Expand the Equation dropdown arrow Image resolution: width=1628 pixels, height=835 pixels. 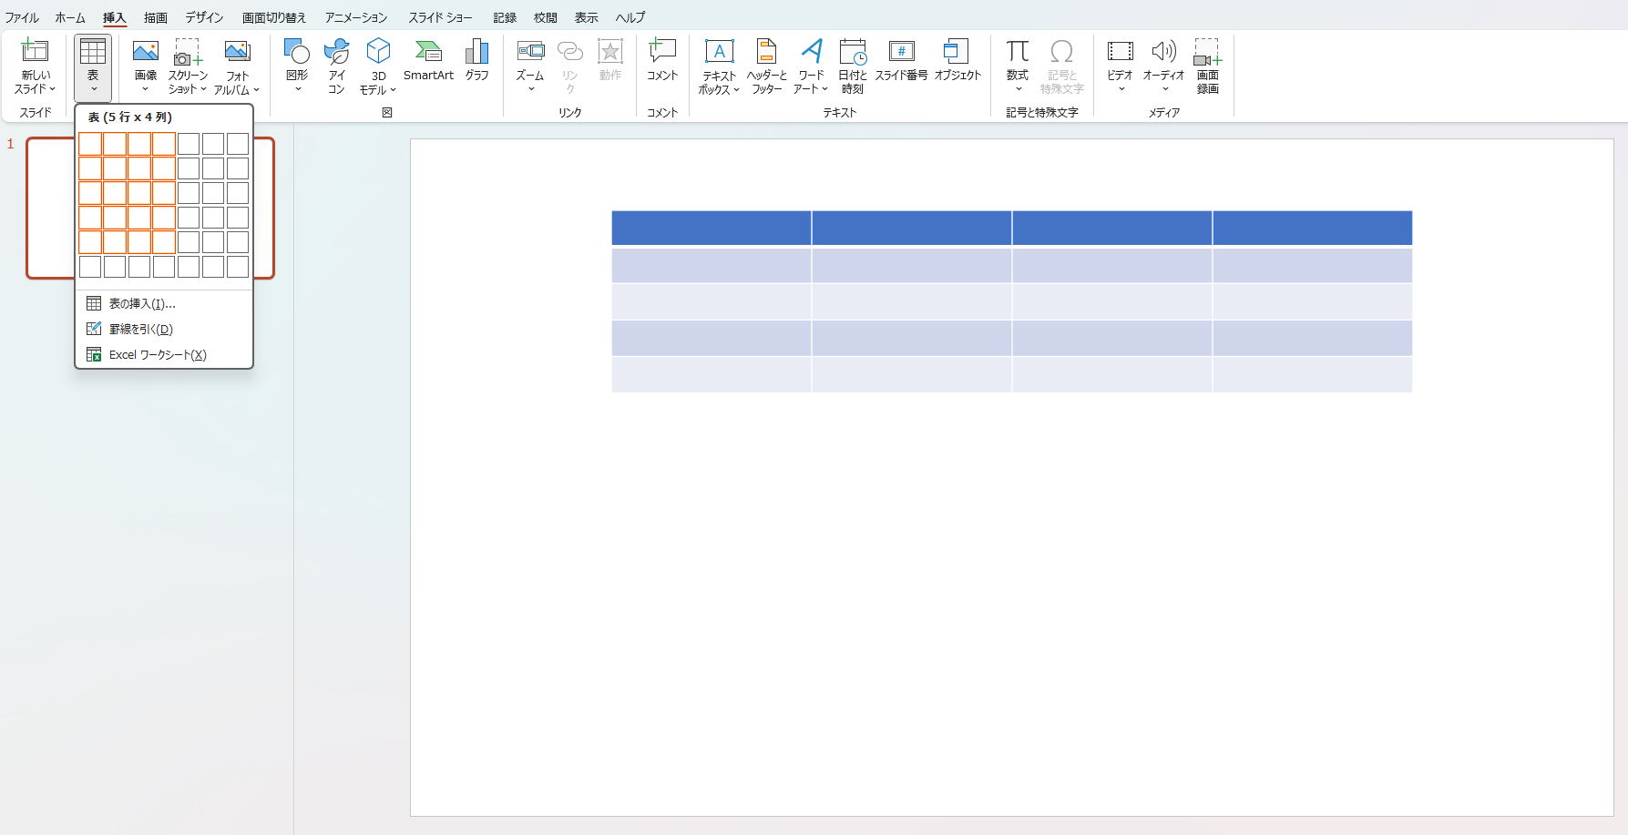1018,89
